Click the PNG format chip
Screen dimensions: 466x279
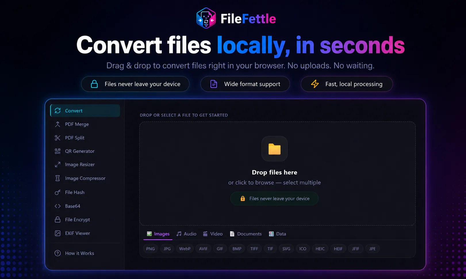(x=150, y=249)
